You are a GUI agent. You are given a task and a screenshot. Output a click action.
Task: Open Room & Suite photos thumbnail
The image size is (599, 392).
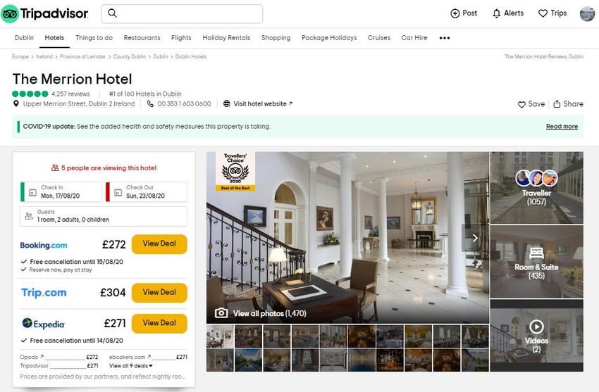pyautogui.click(x=536, y=262)
